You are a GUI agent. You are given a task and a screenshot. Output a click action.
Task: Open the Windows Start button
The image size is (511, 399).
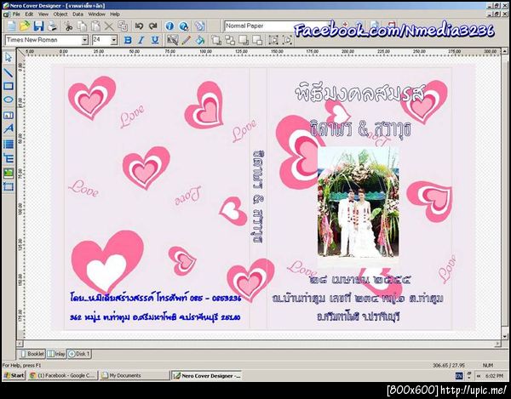[x=14, y=375]
